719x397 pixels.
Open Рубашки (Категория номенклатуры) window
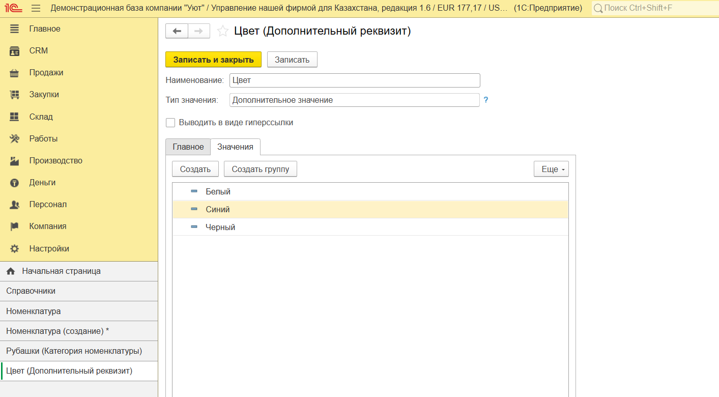74,351
